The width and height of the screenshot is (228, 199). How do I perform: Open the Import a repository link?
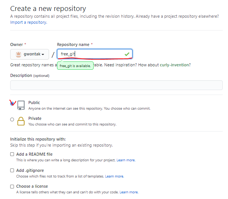(29, 22)
